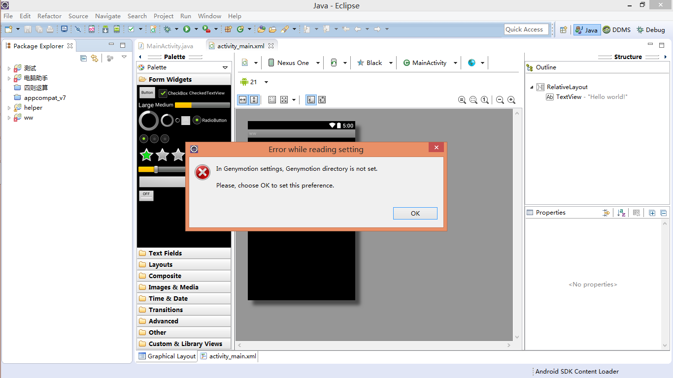673x378 pixels.
Task: Click the zoom in magnifier icon
Action: 511,100
